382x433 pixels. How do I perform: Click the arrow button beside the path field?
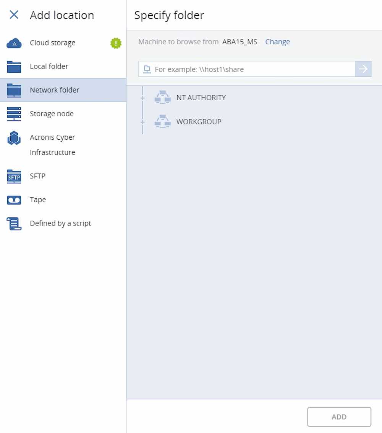point(363,69)
